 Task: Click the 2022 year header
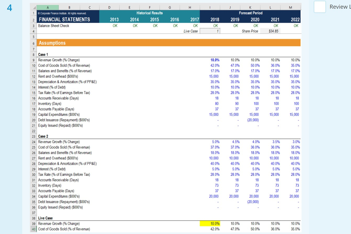pos(295,20)
